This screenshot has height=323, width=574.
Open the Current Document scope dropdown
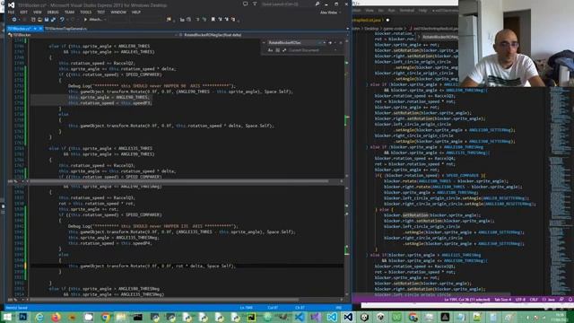(313, 50)
